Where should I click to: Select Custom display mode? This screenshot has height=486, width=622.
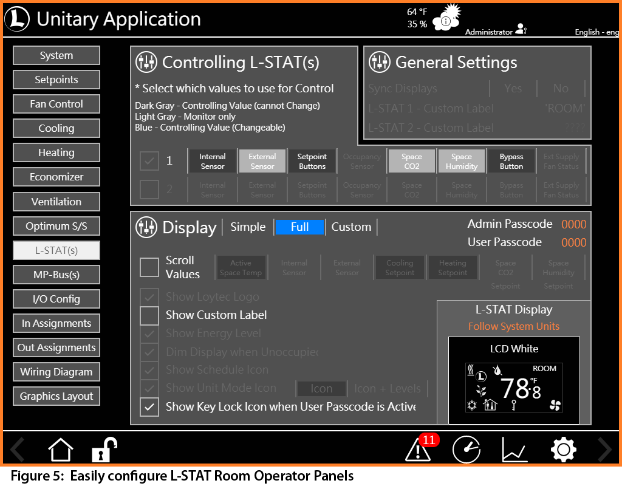351,227
